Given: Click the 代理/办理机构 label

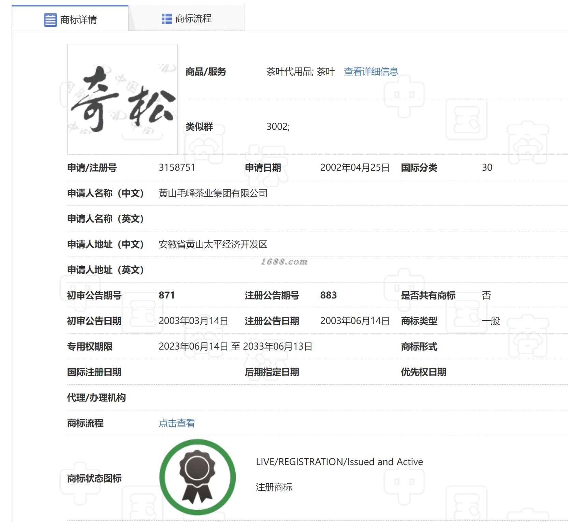Looking at the screenshot, I should (96, 398).
